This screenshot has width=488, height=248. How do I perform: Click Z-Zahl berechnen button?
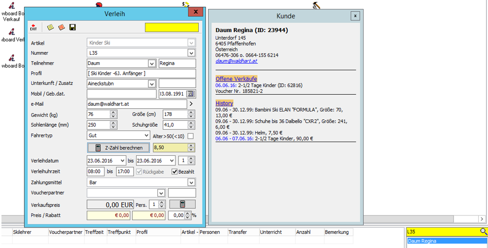click(119, 148)
